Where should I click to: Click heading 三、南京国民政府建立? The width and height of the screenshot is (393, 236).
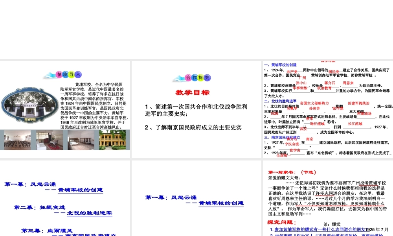tap(282, 137)
